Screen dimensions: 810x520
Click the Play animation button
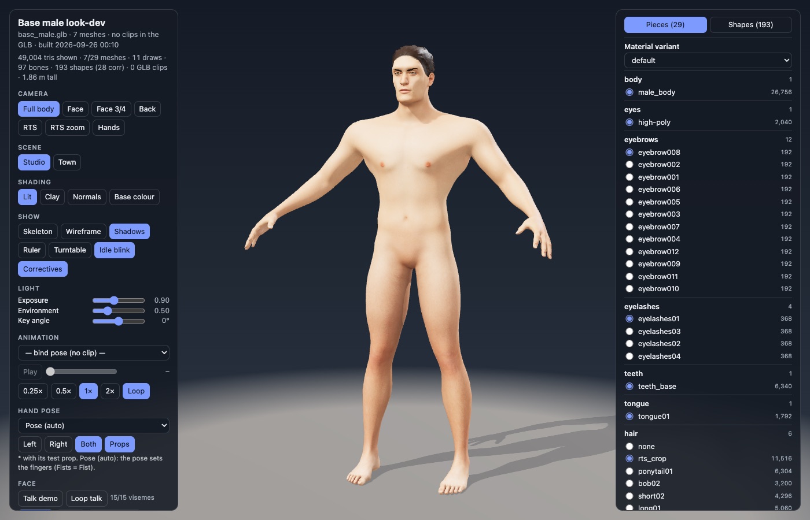(x=30, y=372)
